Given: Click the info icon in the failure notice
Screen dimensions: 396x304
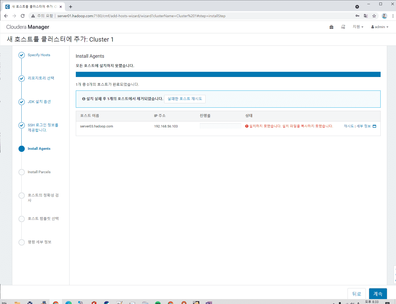Looking at the screenshot, I should pyautogui.click(x=84, y=99).
